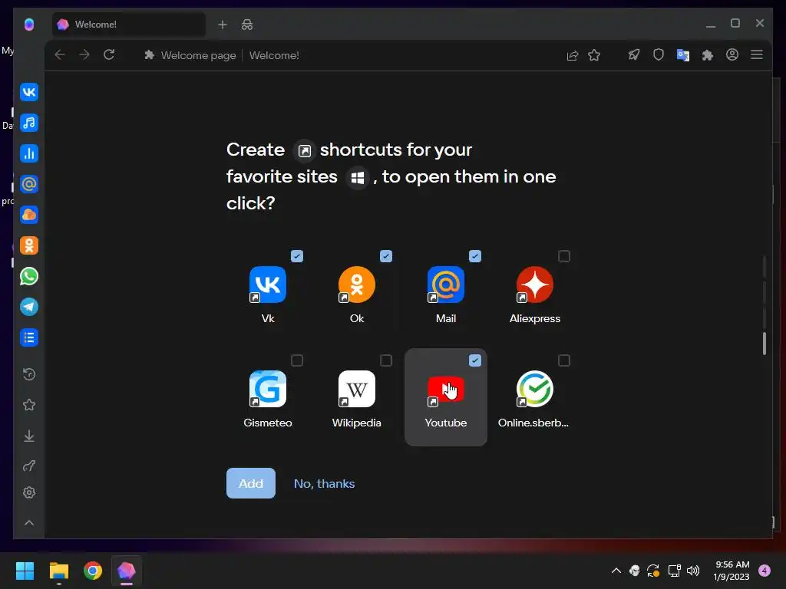Click the share page icon

(x=573, y=55)
